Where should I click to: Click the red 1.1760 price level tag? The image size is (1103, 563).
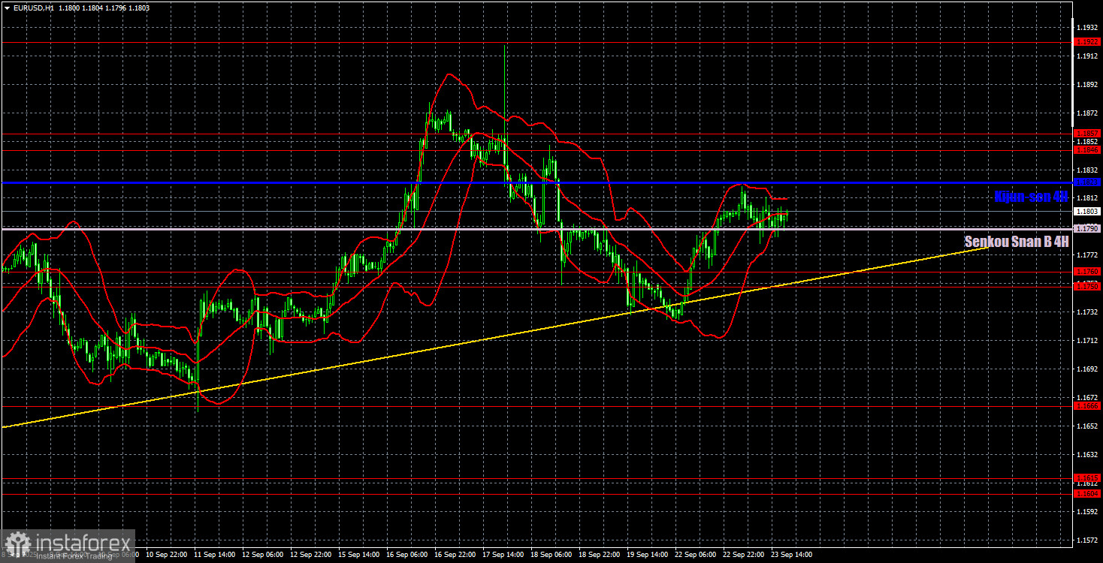[x=1087, y=272]
